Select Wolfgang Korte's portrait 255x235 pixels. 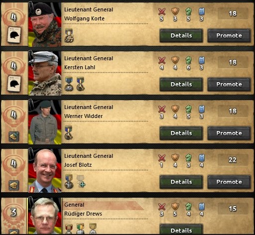45,24
